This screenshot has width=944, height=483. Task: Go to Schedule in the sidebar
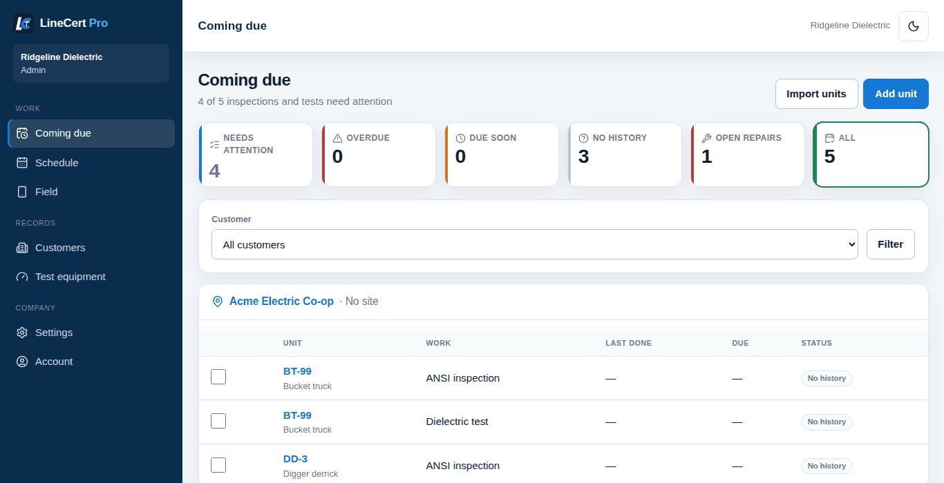(91, 163)
